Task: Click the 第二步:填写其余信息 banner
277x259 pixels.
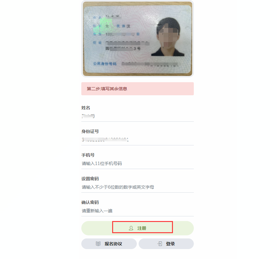Action: 137,89
